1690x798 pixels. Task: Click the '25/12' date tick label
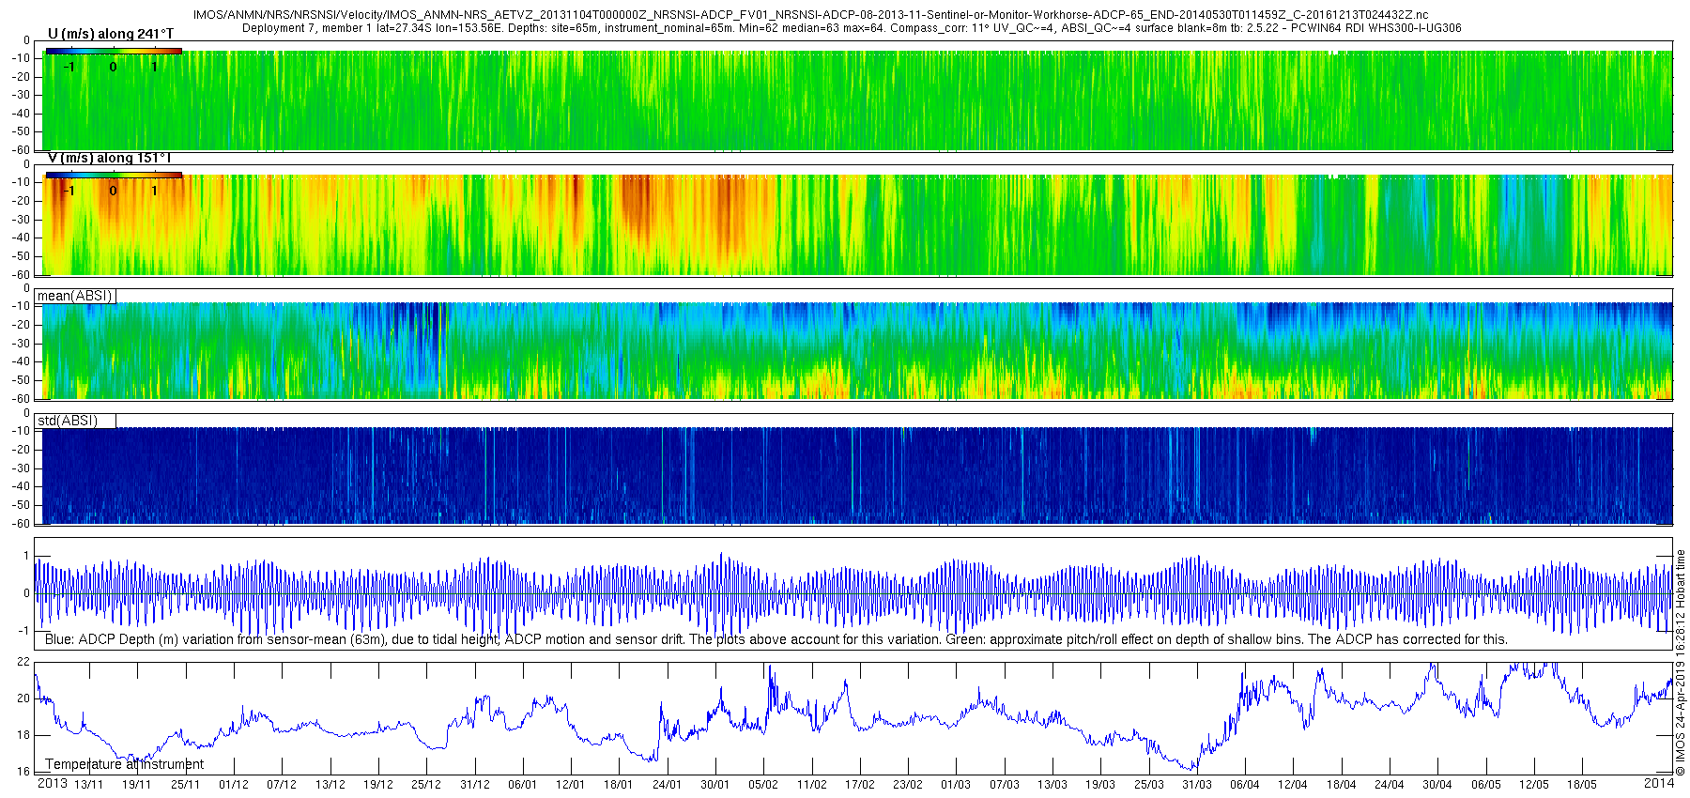click(x=426, y=785)
